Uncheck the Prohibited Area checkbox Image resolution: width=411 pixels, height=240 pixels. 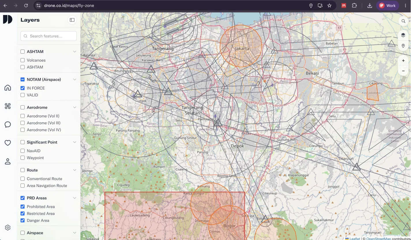pos(22,207)
